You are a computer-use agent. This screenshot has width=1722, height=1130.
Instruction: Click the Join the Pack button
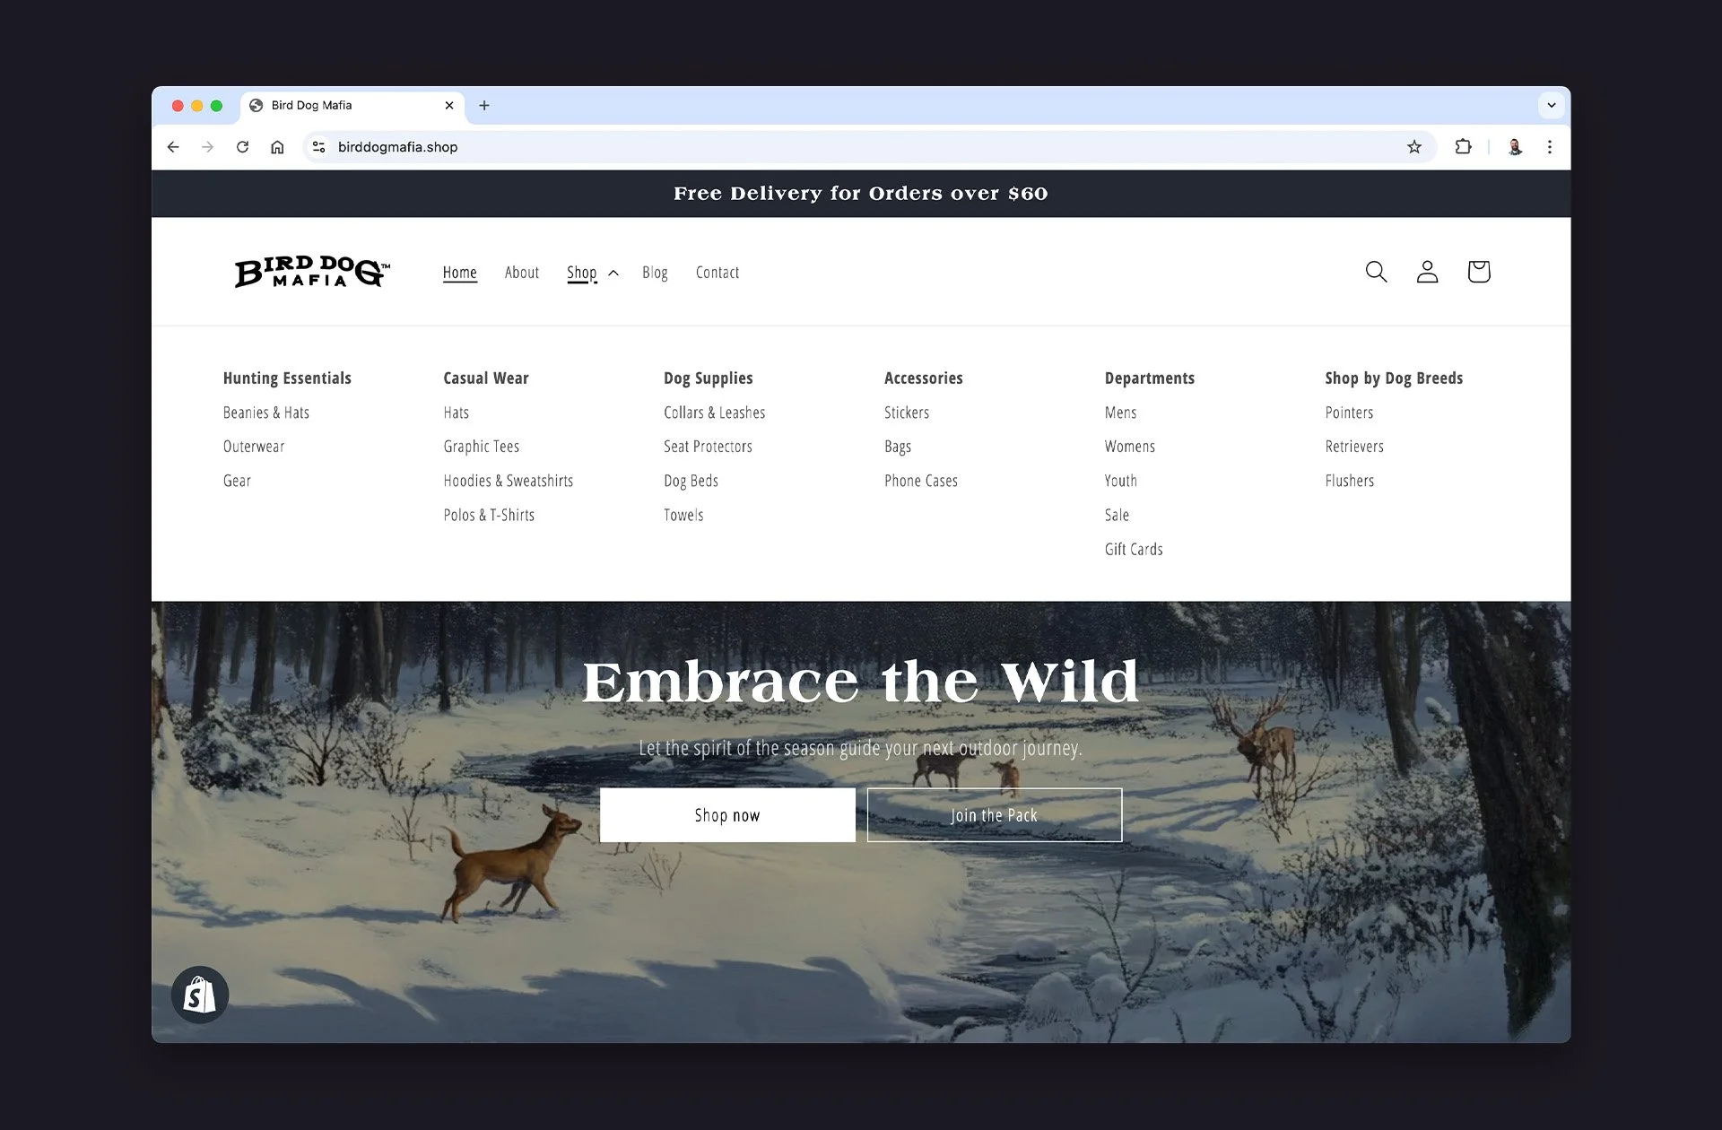click(994, 815)
